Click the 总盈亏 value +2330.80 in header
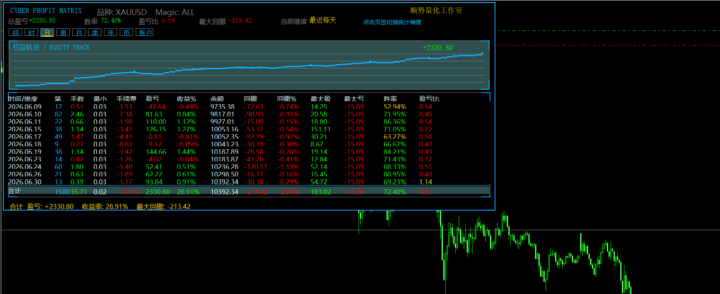Screen dimensions: 720x294 42,20
